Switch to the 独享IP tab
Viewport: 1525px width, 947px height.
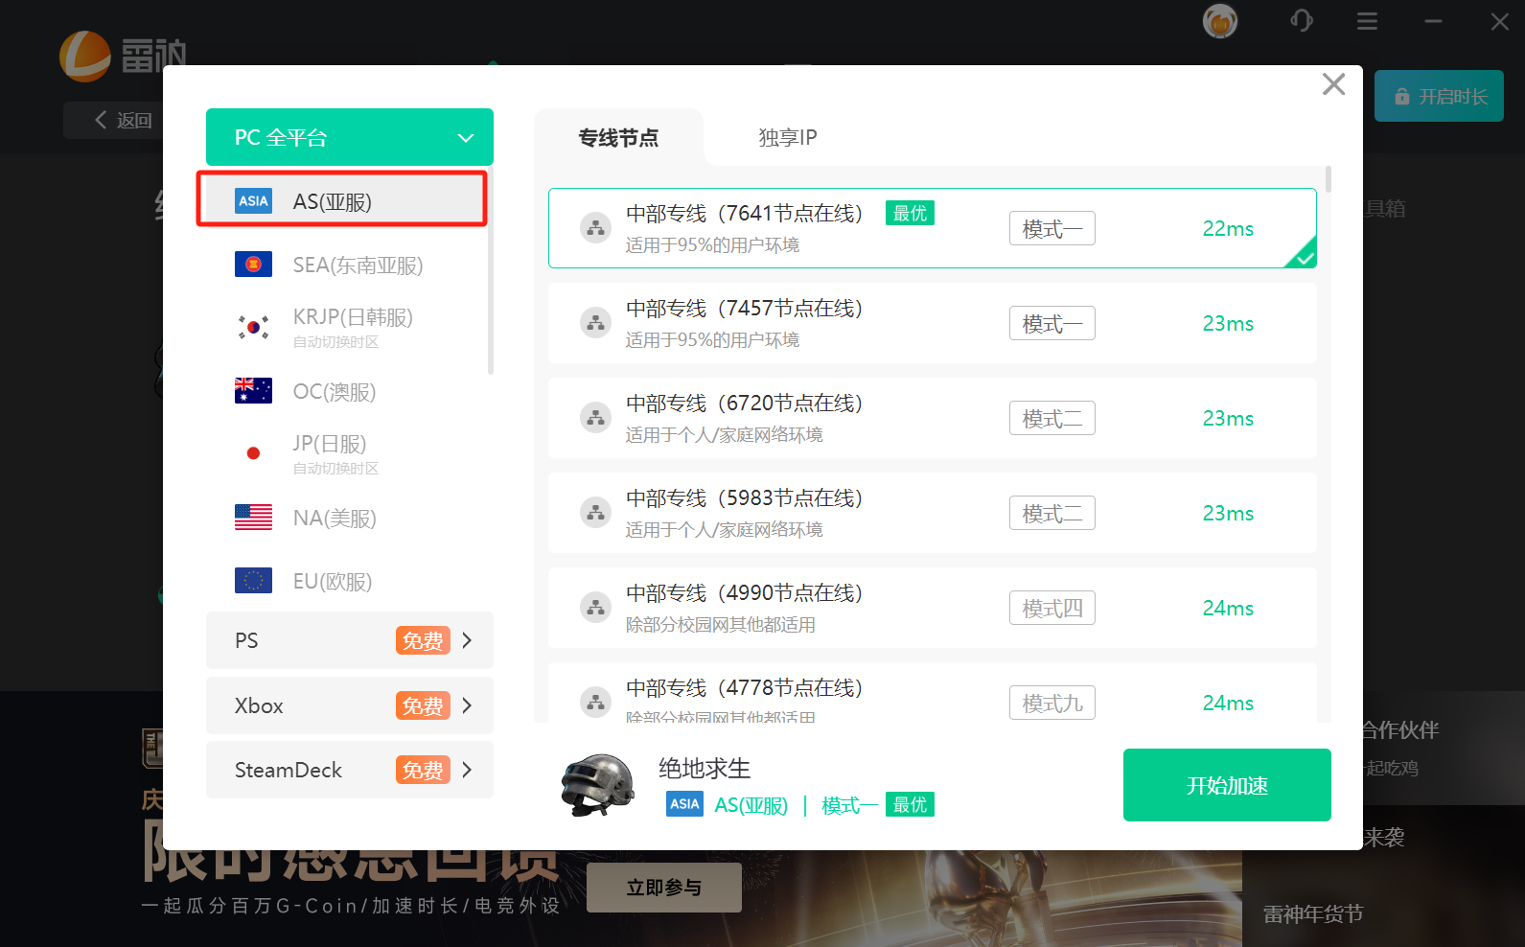coord(788,137)
